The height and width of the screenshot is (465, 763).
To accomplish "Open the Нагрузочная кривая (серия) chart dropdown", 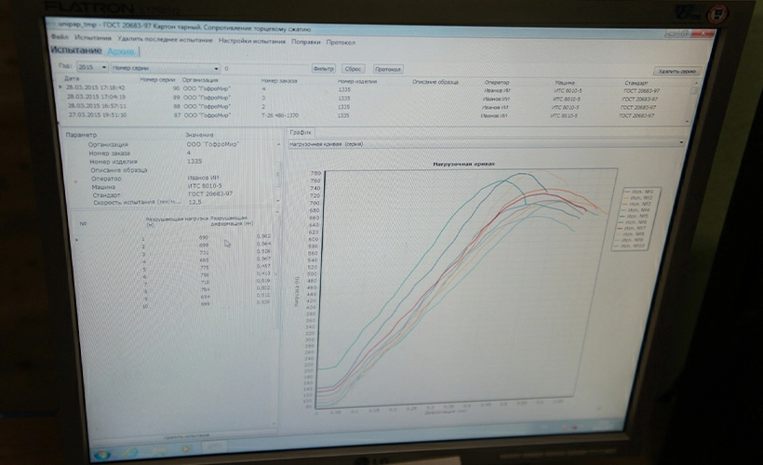I will click(486, 143).
